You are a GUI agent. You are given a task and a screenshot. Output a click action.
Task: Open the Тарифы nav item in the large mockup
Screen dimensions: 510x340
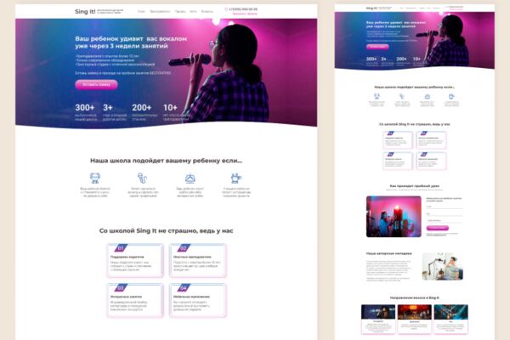click(180, 11)
